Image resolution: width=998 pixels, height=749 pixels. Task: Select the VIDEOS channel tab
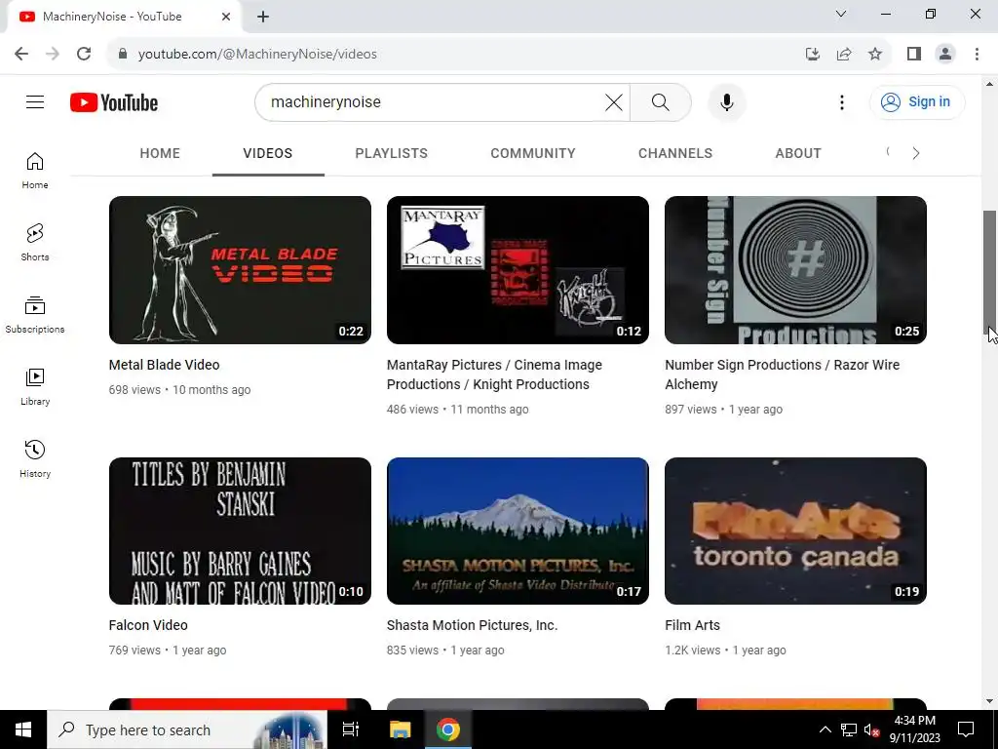(x=268, y=153)
